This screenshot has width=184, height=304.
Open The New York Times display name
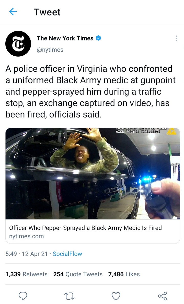65,38
